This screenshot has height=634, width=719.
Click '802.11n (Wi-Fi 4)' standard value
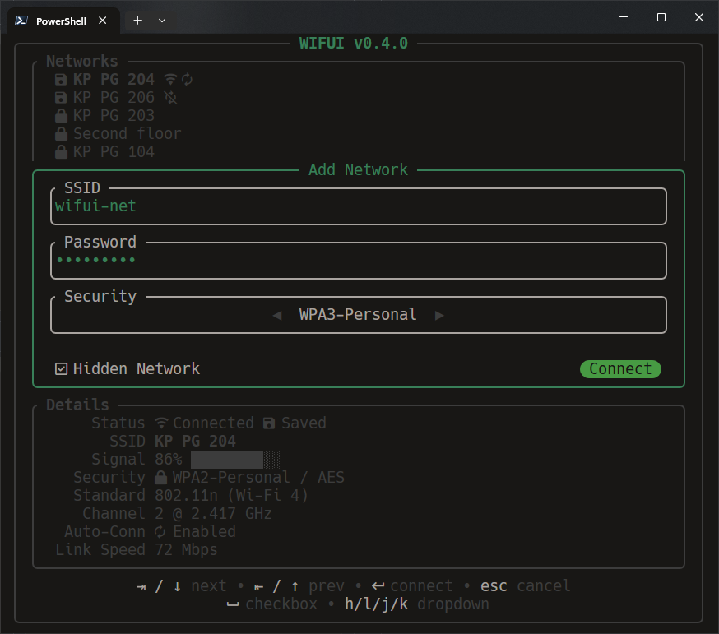(x=231, y=496)
